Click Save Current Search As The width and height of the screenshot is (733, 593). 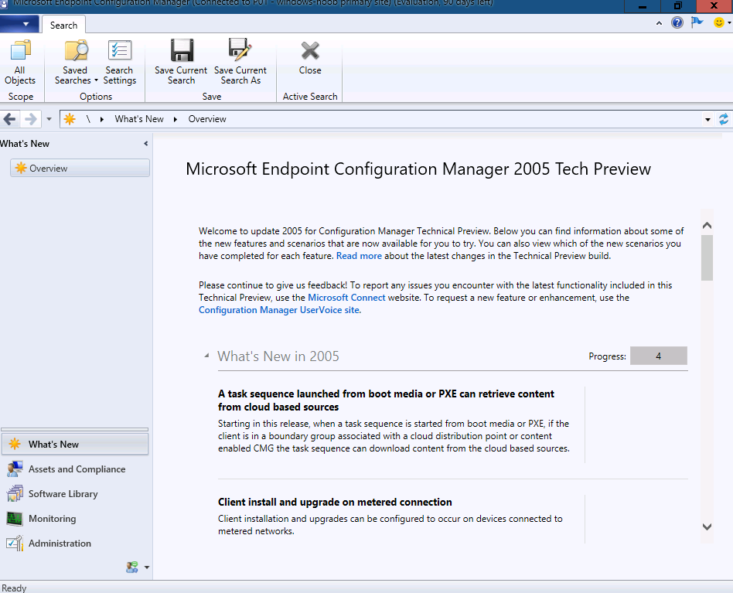240,63
